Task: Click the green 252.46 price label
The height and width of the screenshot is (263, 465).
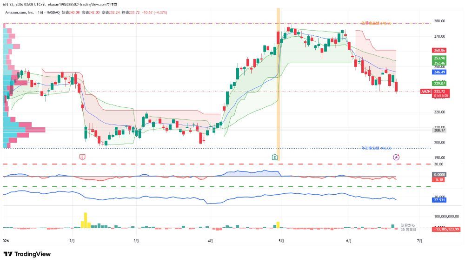Action: tap(439, 63)
